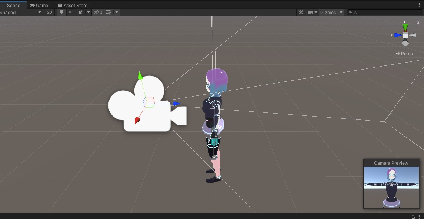The height and width of the screenshot is (219, 424).
Task: Open the grid visibility dropdown arrow
Action: (116, 12)
